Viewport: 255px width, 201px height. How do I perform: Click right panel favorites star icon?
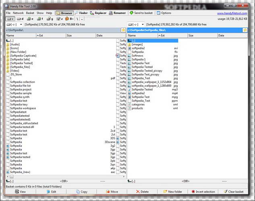coord(245,30)
